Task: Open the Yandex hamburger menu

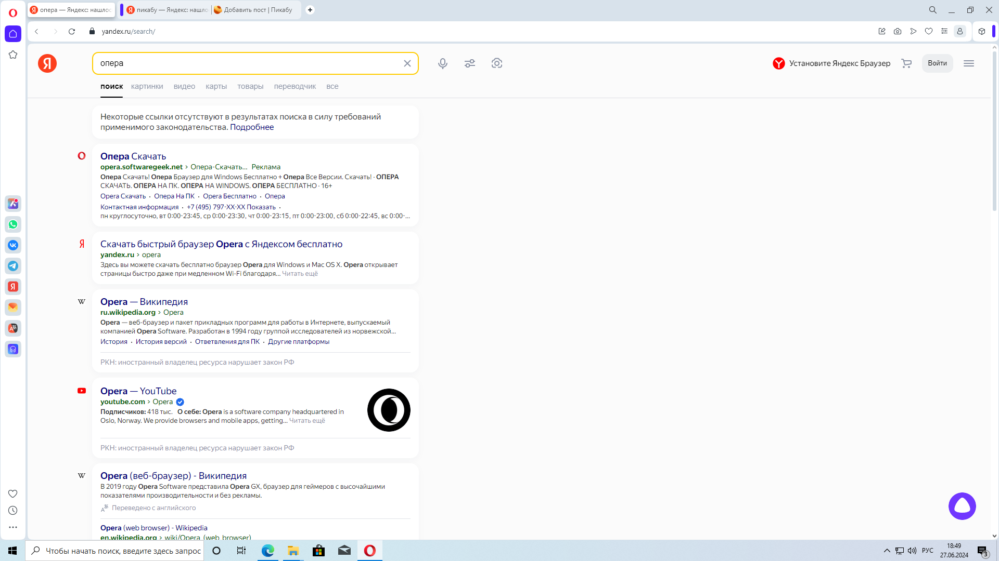Action: point(969,63)
